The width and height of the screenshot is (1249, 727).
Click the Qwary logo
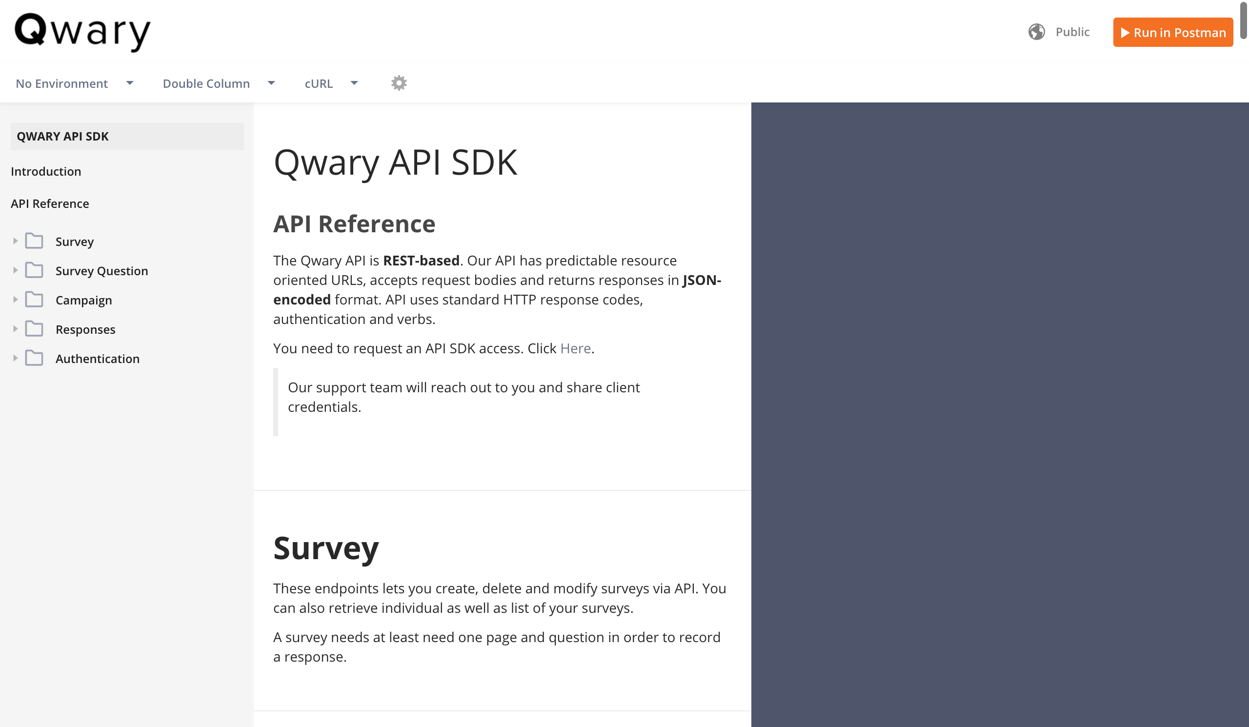(x=82, y=32)
